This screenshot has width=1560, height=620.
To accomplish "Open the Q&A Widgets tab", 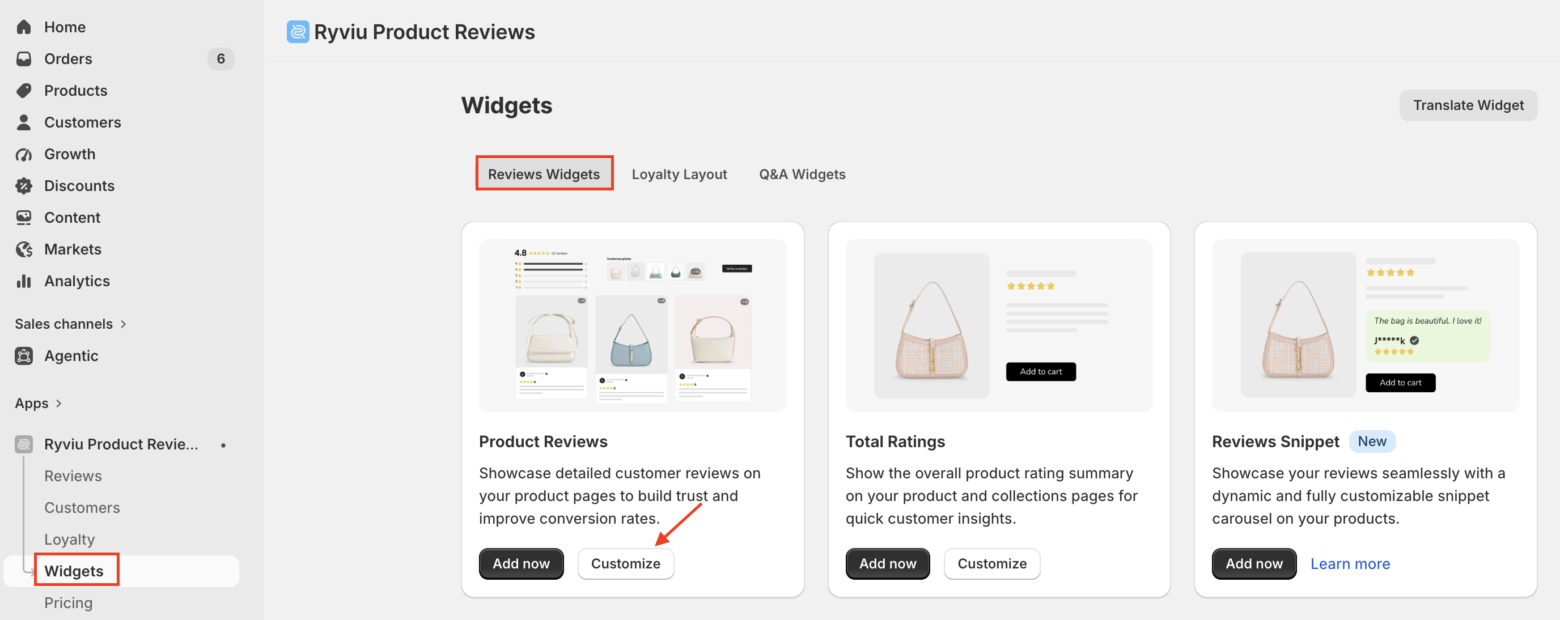I will (x=802, y=174).
